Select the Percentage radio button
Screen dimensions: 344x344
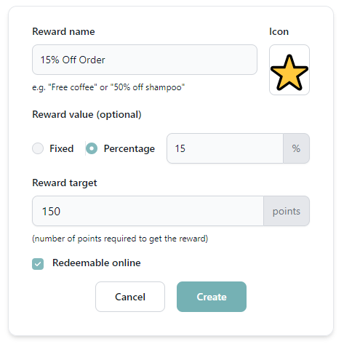(x=92, y=148)
